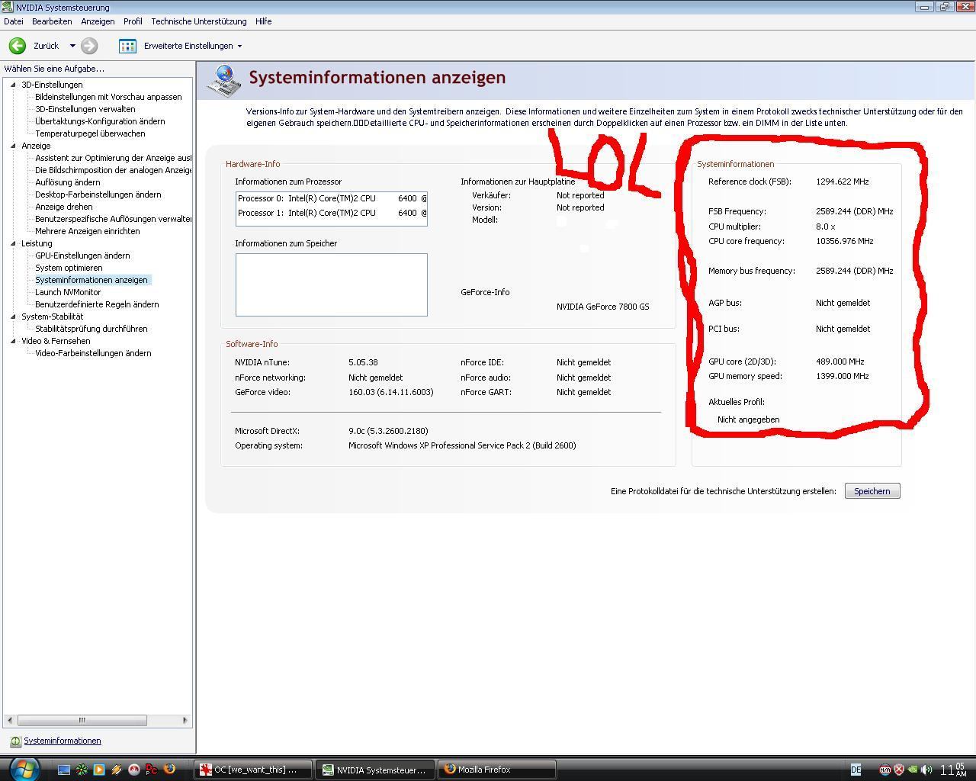The width and height of the screenshot is (976, 781).
Task: Switch to OC [we_want_this] taskbar window
Action: 253,770
